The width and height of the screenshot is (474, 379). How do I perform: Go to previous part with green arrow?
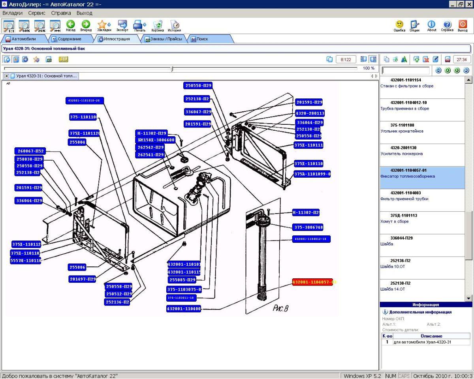point(448,70)
